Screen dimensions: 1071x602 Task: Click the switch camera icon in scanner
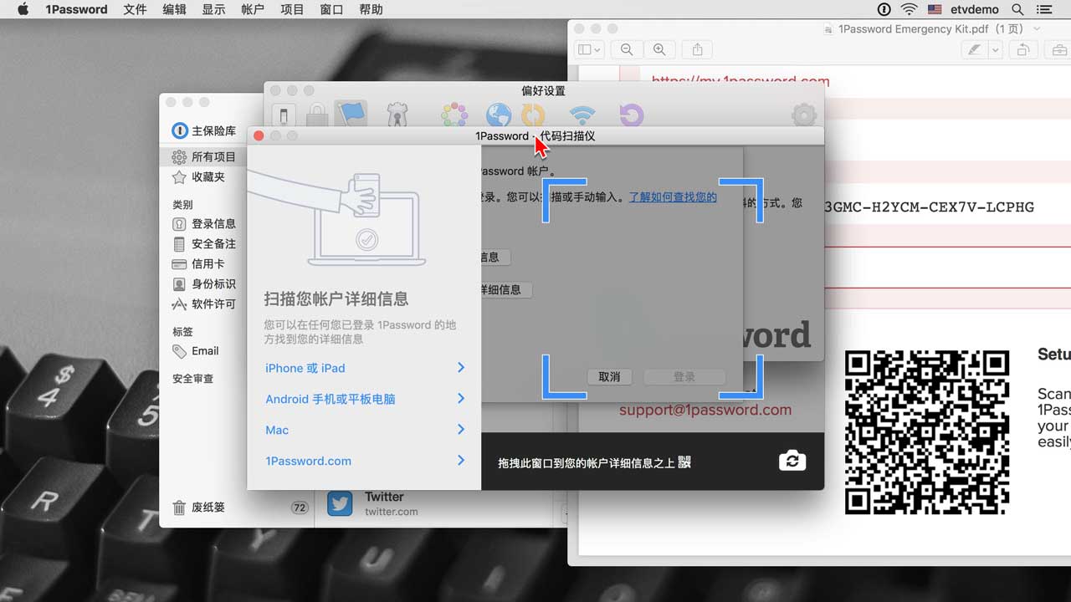[x=792, y=461]
